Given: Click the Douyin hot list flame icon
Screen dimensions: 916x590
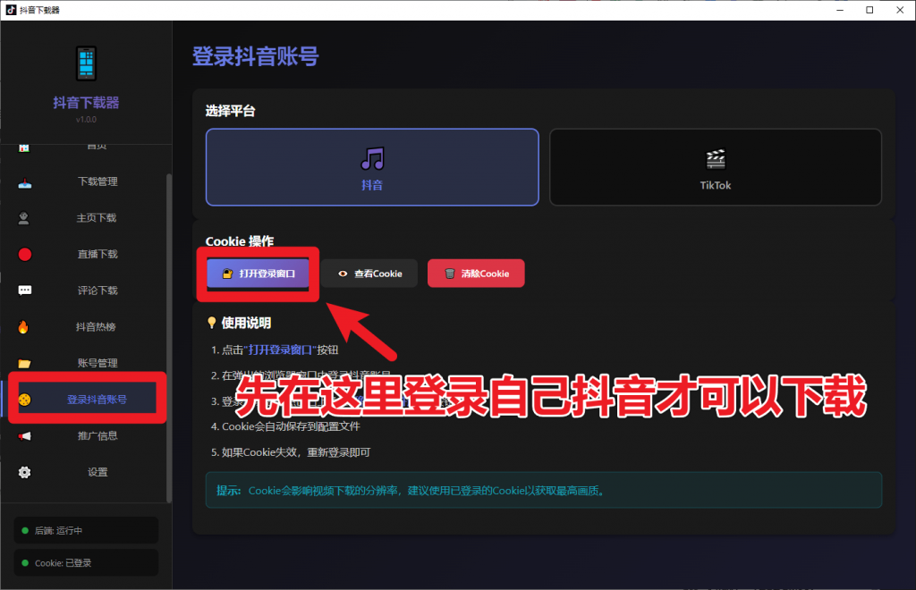Looking at the screenshot, I should 23,327.
